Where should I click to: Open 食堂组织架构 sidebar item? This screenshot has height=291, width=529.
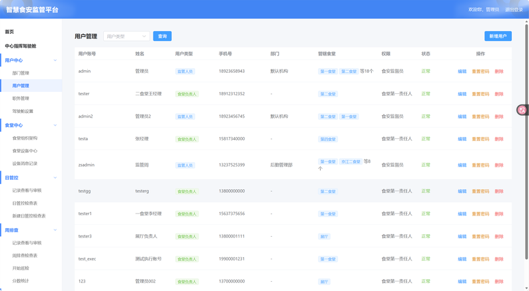pos(25,138)
